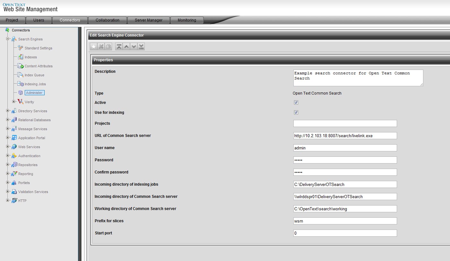Screen dimensions: 450x261
Task: Click the star (new) toolbar icon
Action: pos(93,47)
